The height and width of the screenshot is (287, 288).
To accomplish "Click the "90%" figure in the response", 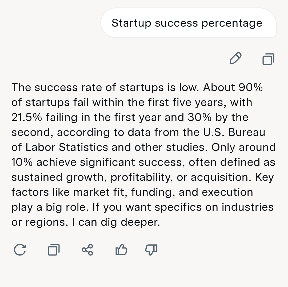I will click(x=250, y=87).
